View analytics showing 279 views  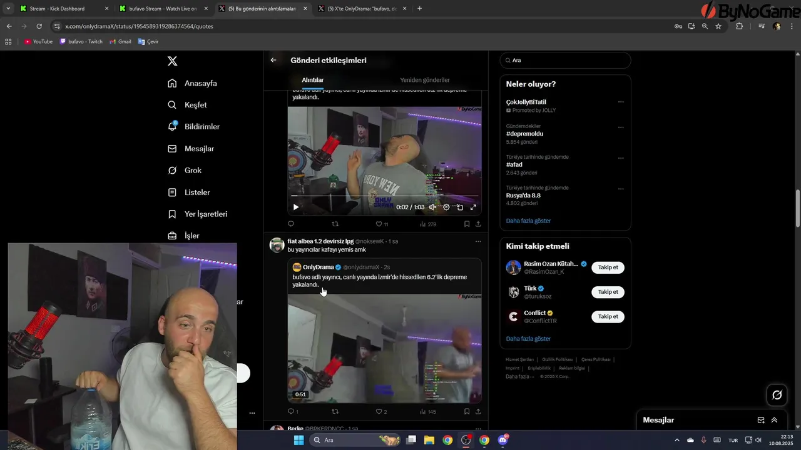pos(428,224)
